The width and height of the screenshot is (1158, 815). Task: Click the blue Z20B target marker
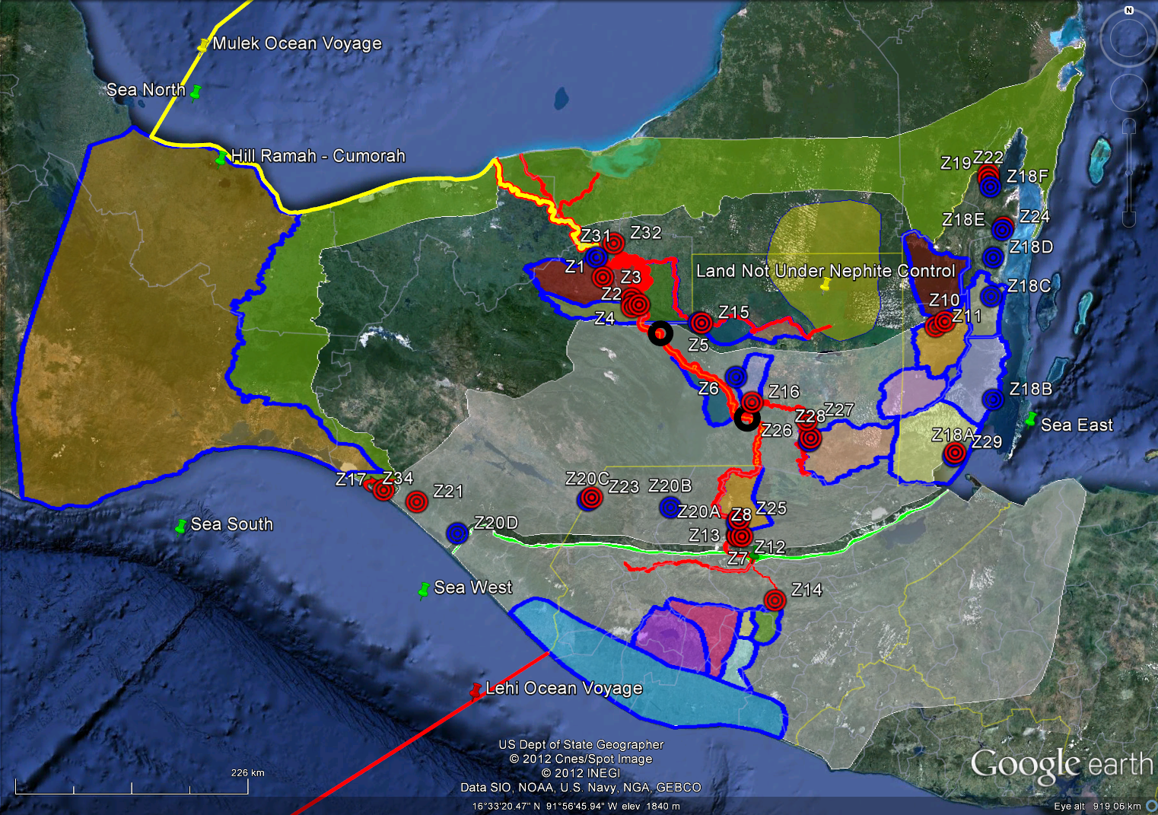(670, 507)
